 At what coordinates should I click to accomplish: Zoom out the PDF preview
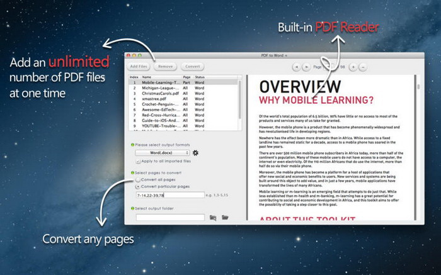pyautogui.click(x=363, y=67)
